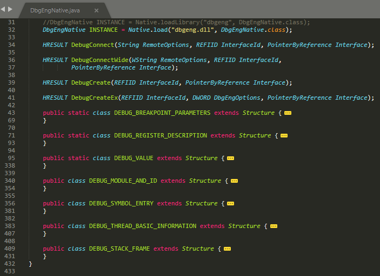Click the DWORD DbgEngOptions parameter
This screenshot has height=276, width=380.
pos(226,98)
